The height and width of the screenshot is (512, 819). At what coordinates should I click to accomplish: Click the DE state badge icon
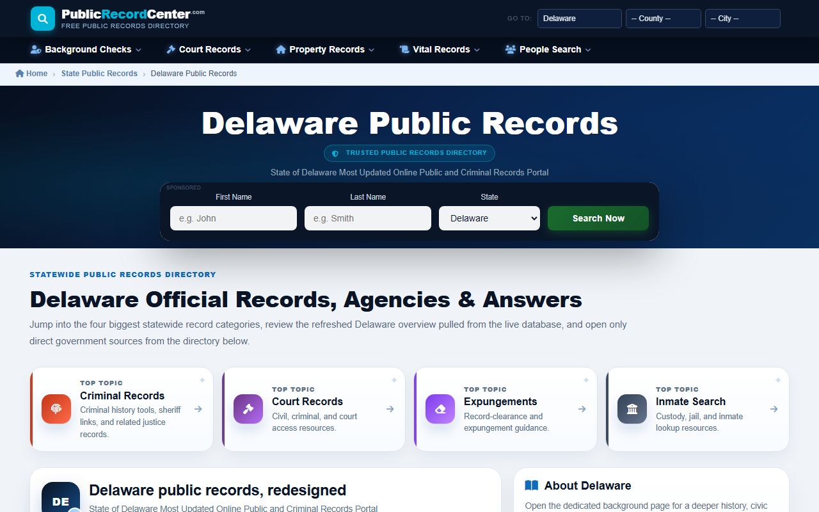(x=61, y=497)
